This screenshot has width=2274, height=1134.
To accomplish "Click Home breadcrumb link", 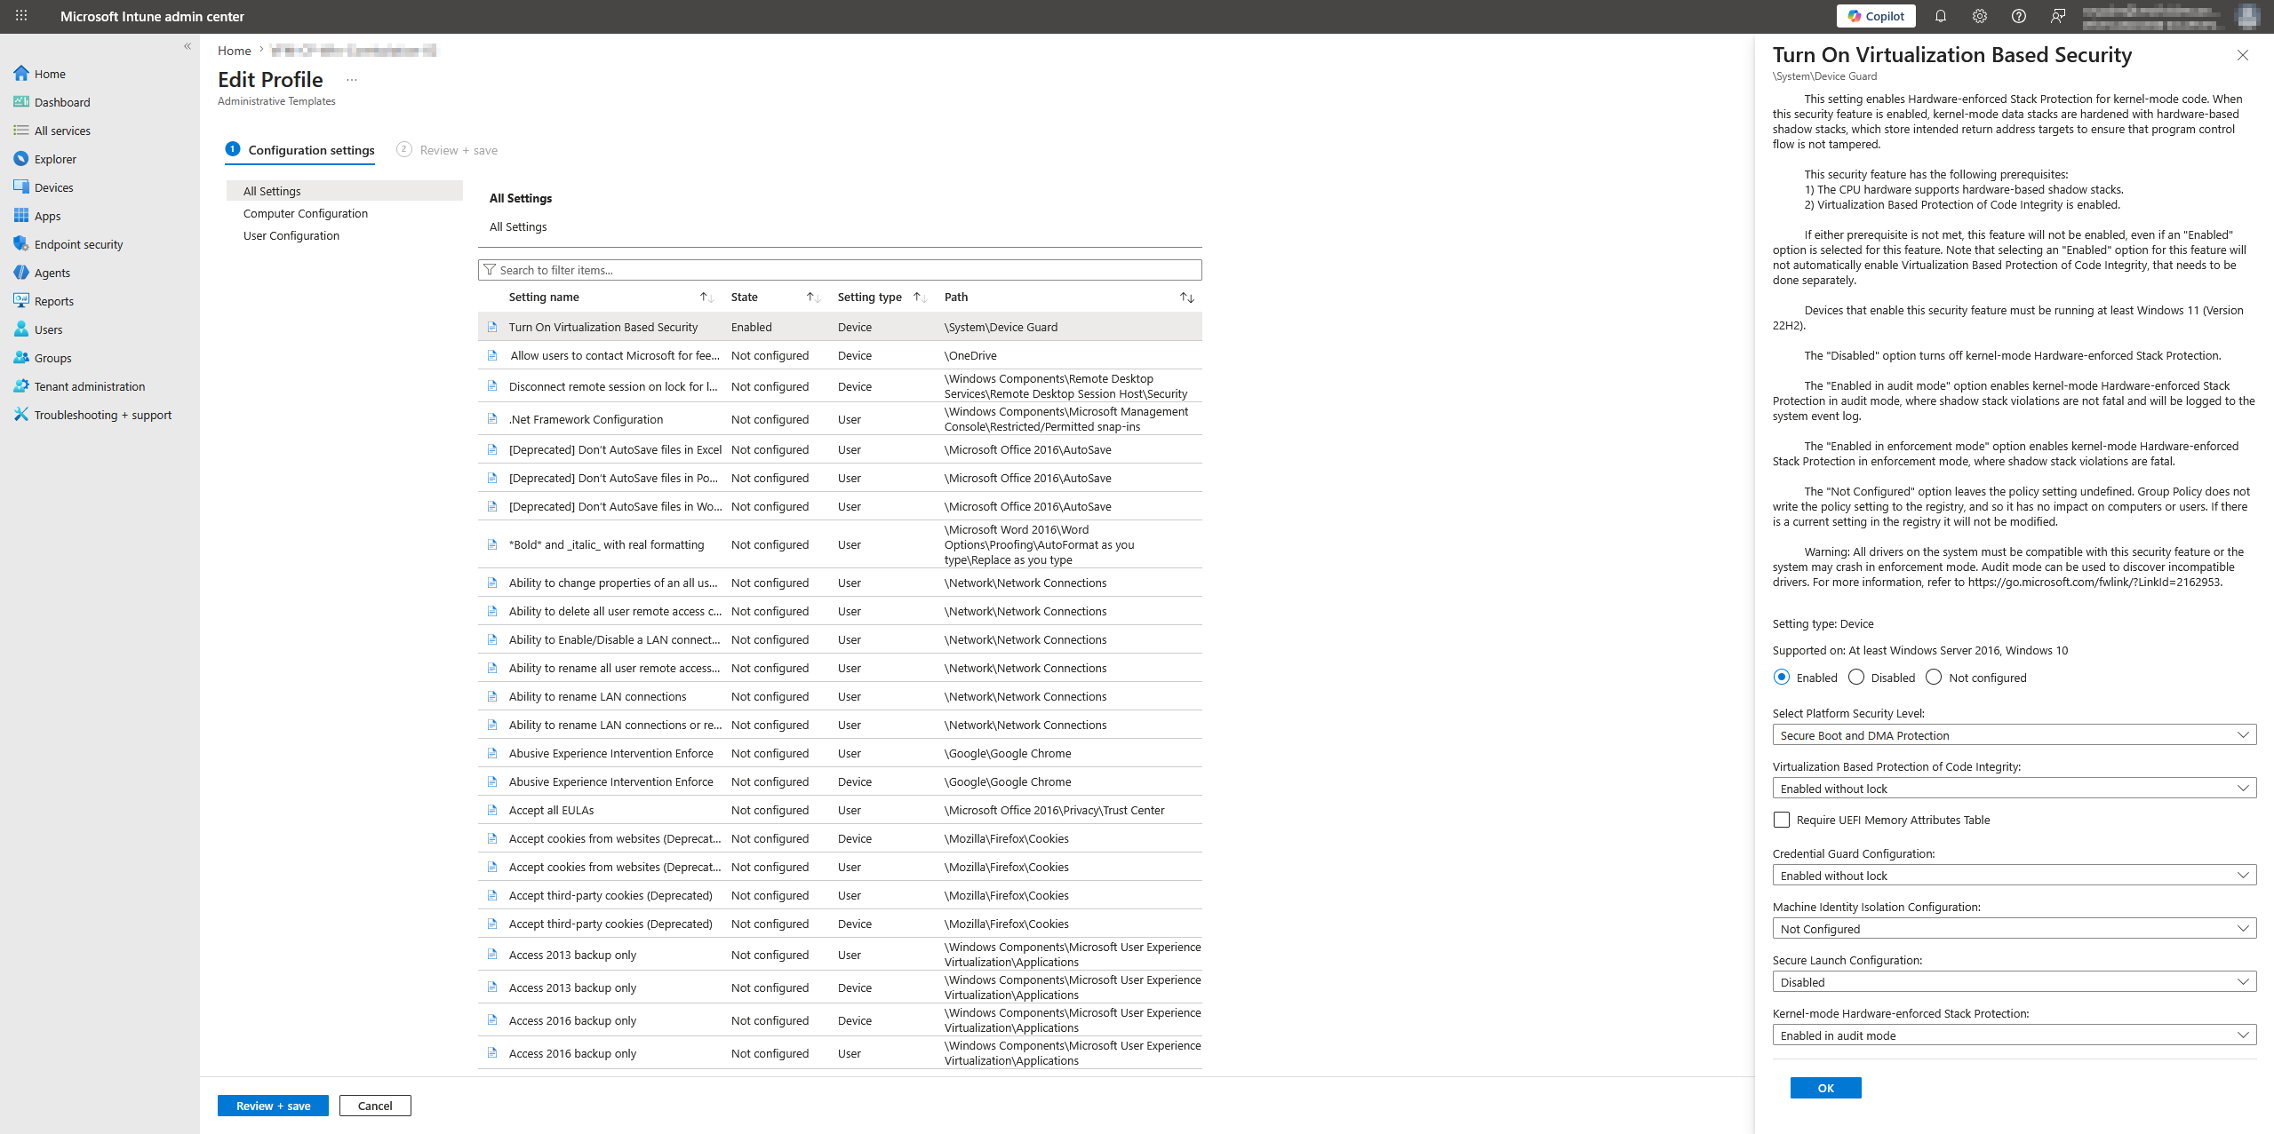I will click(235, 51).
